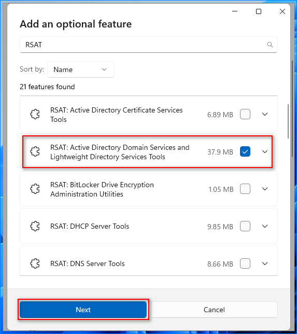Viewport: 297px width, 334px height.
Task: Click puzzle icon for DHCP Server Tools
Action: pos(35,226)
